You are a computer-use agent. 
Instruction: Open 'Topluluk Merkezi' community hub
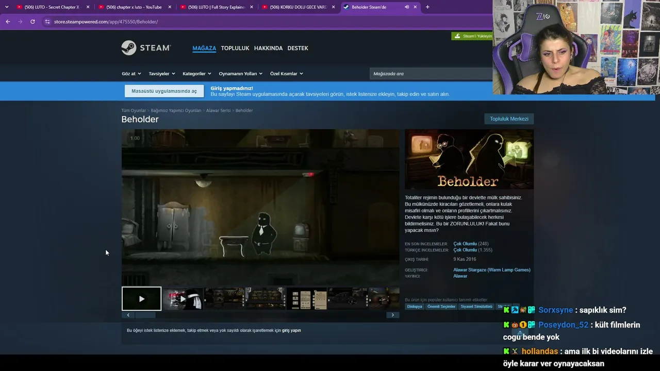tap(509, 119)
